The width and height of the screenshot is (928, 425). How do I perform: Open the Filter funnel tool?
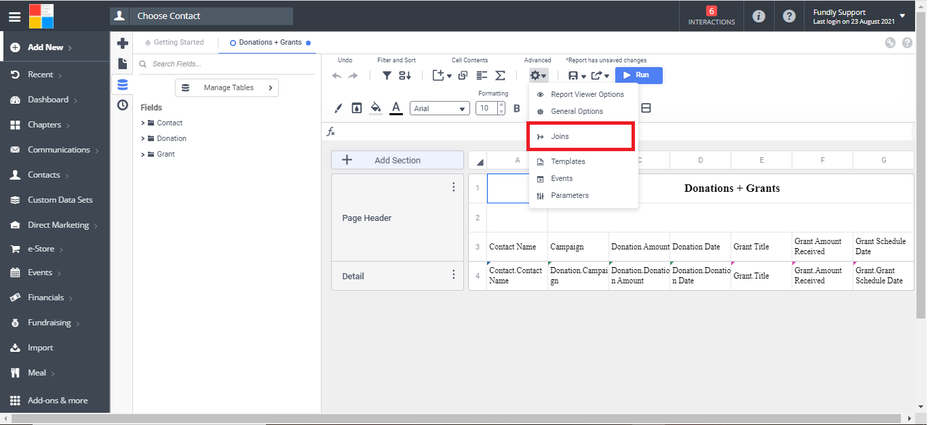(x=387, y=76)
